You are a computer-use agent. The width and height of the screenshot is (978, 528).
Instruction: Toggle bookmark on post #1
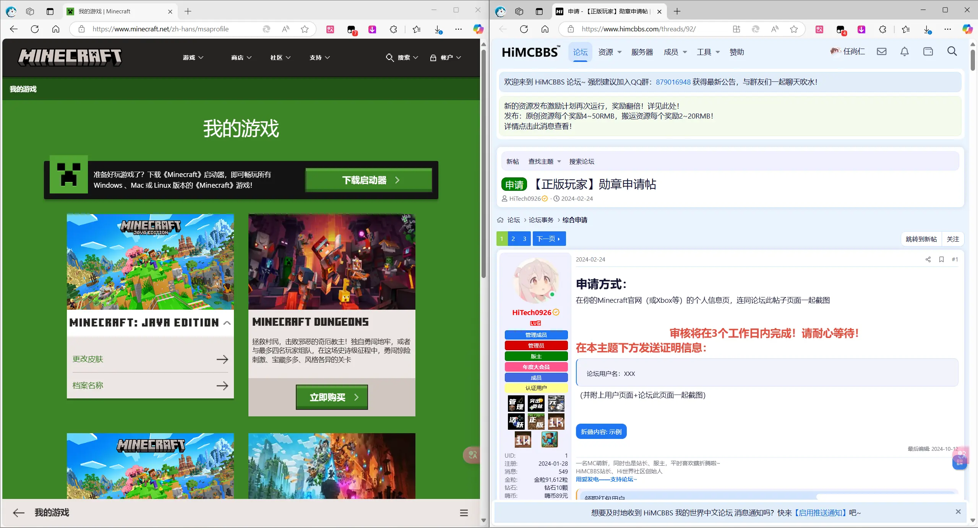pyautogui.click(x=941, y=259)
